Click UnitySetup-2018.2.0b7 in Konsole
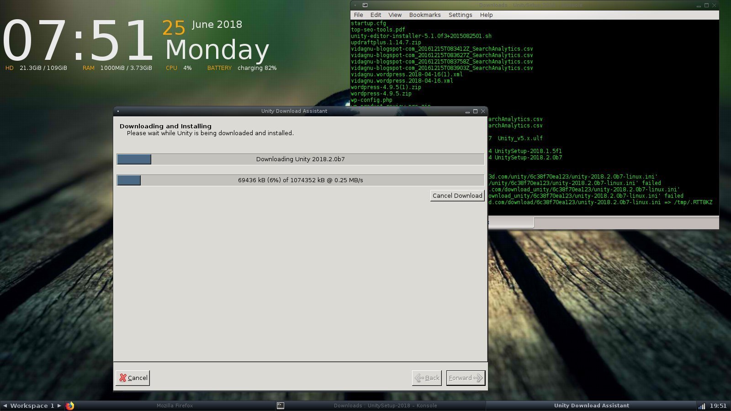Screen dimensions: 731x411 pos(528,158)
